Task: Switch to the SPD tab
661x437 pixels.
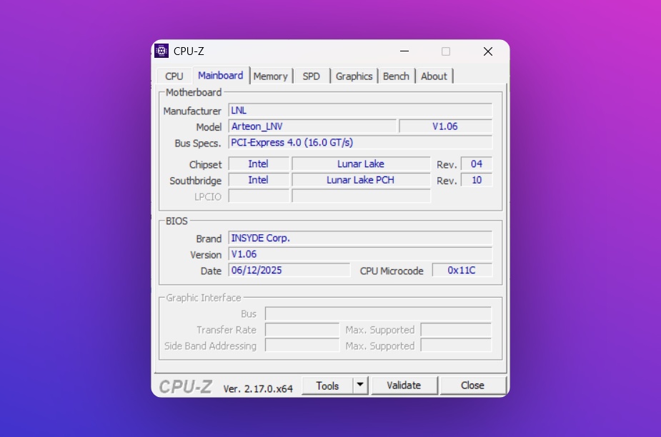Action: pyautogui.click(x=311, y=76)
